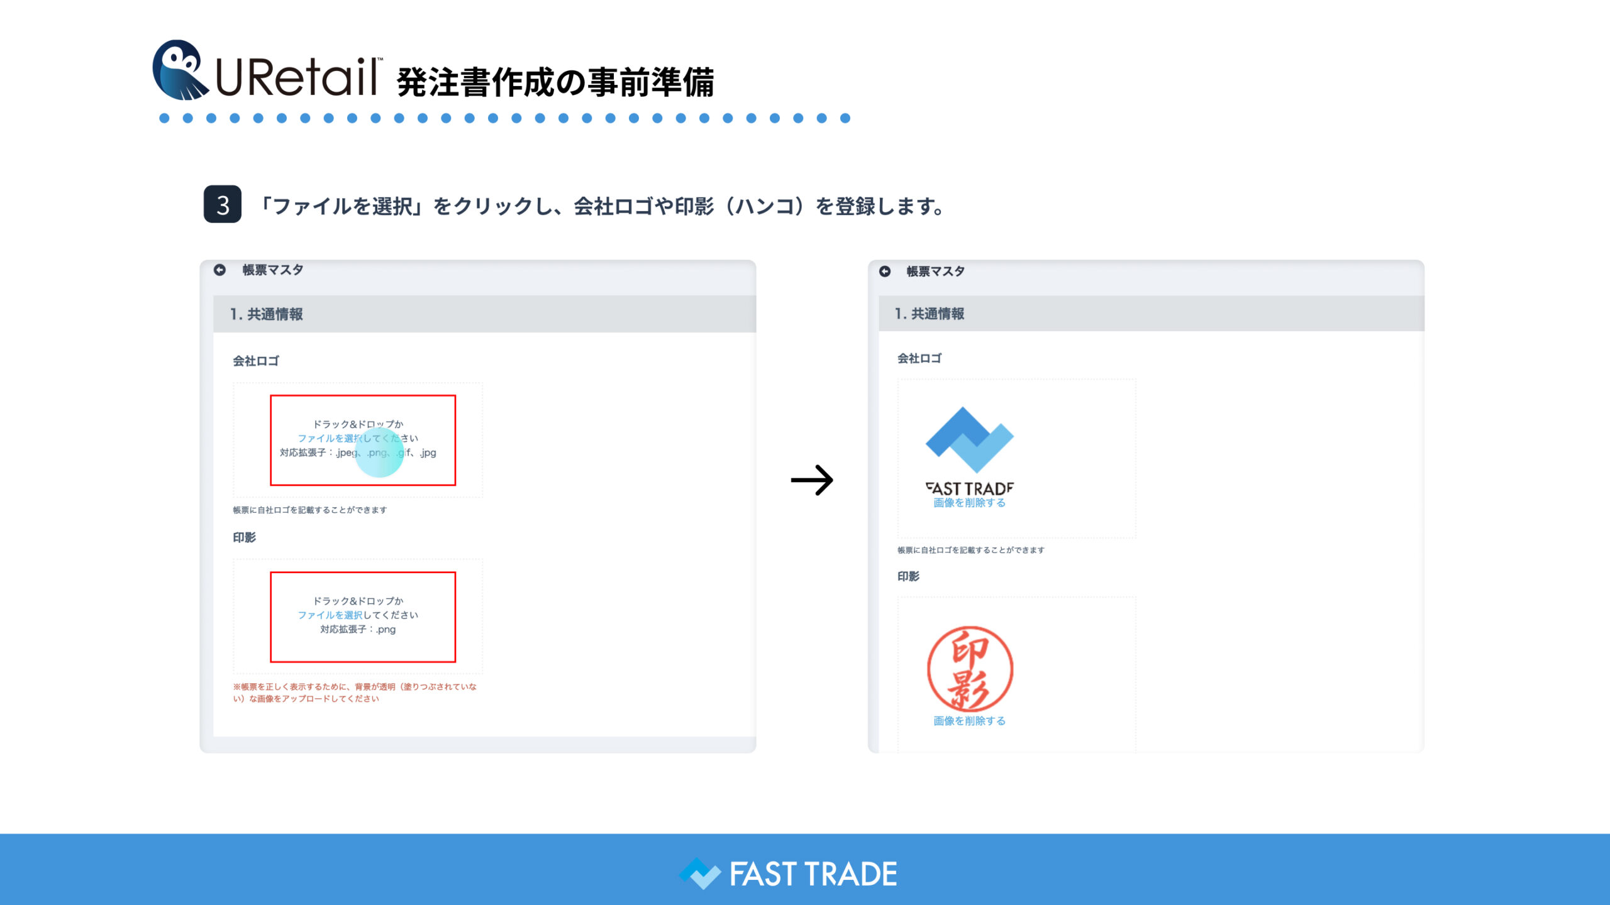Viewport: 1610px width, 905px height.
Task: Click 画像を削除する under the stamp image
Action: pos(969,721)
